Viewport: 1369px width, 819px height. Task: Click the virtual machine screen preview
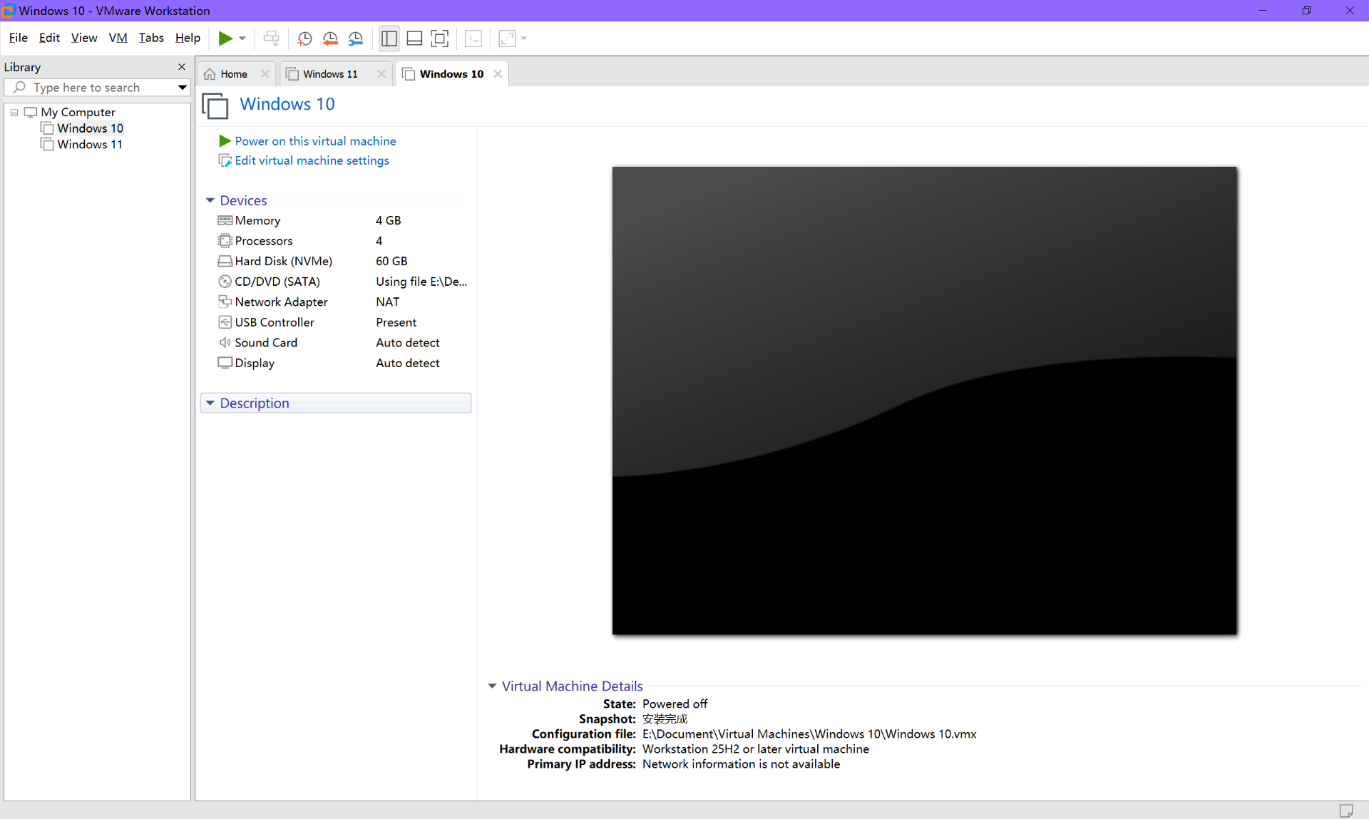click(924, 400)
